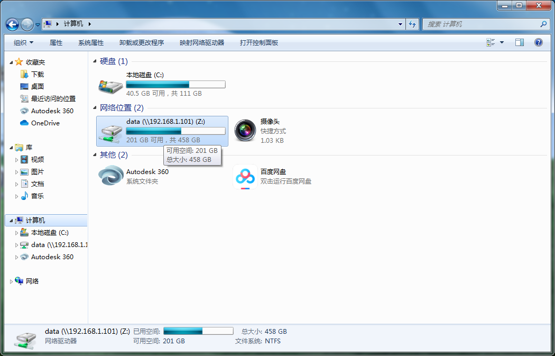Open the address bar history dropdown
This screenshot has width=555, height=356.
pyautogui.click(x=400, y=24)
